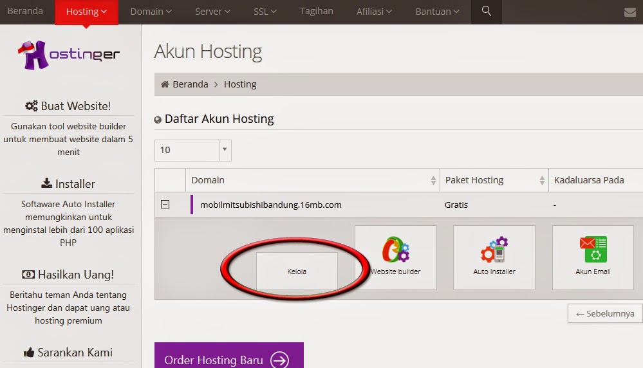Open the rows-per-page dropdown showing 10

point(192,150)
